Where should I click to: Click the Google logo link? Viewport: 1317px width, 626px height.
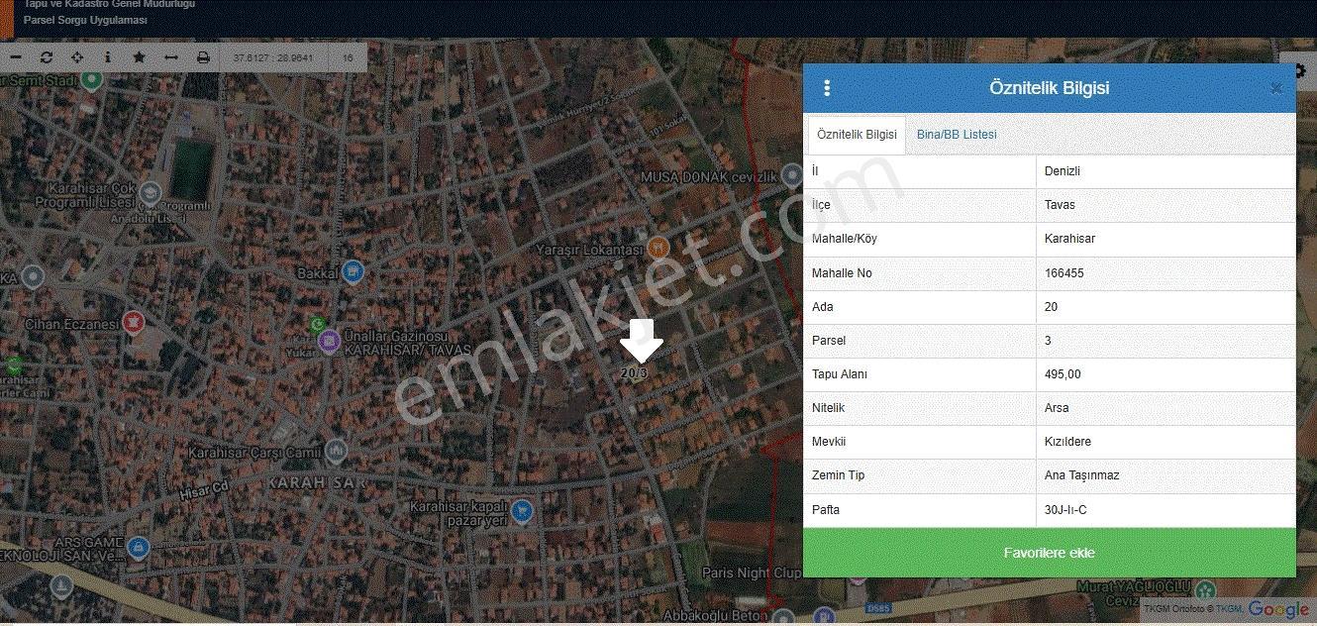[x=1278, y=609]
